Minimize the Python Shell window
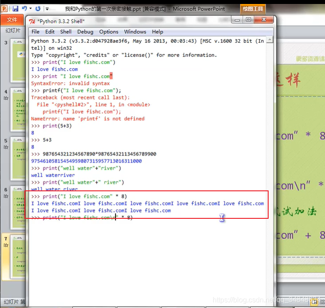Viewport: 325px width, 308px height. point(238,20)
